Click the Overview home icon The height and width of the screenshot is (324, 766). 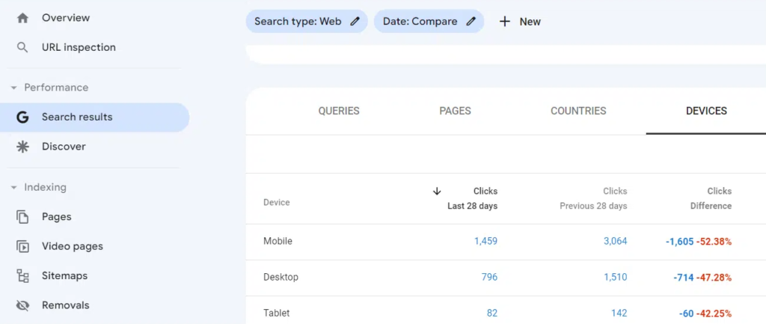[x=22, y=17]
